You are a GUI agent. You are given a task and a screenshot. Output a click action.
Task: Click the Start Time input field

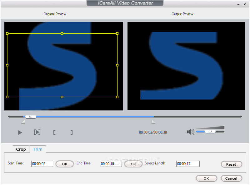(x=42, y=164)
